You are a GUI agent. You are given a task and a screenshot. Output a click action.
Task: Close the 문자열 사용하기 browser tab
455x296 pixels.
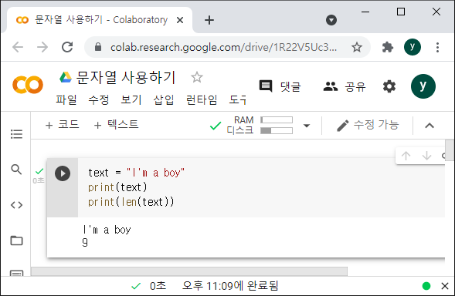(x=180, y=20)
